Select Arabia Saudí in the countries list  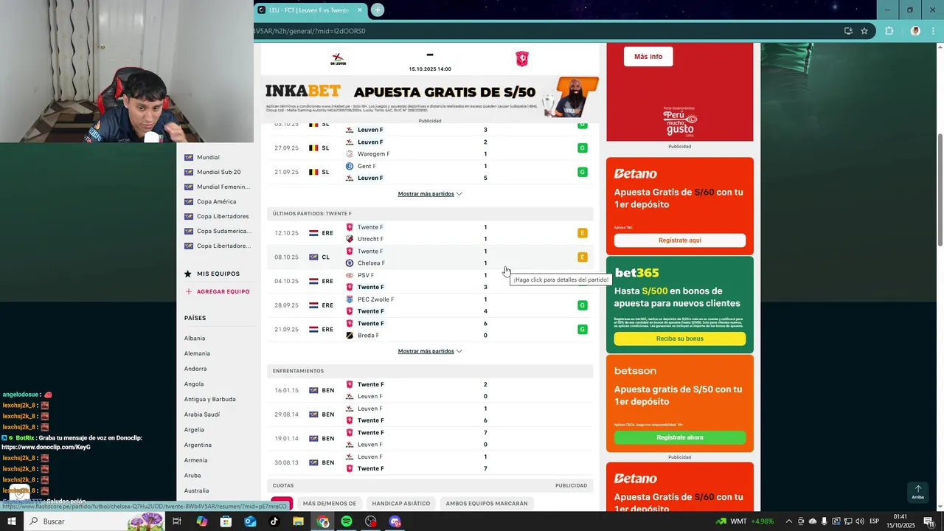pos(202,414)
